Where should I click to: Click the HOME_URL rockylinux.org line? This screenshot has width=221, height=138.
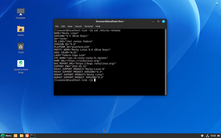click(78, 61)
